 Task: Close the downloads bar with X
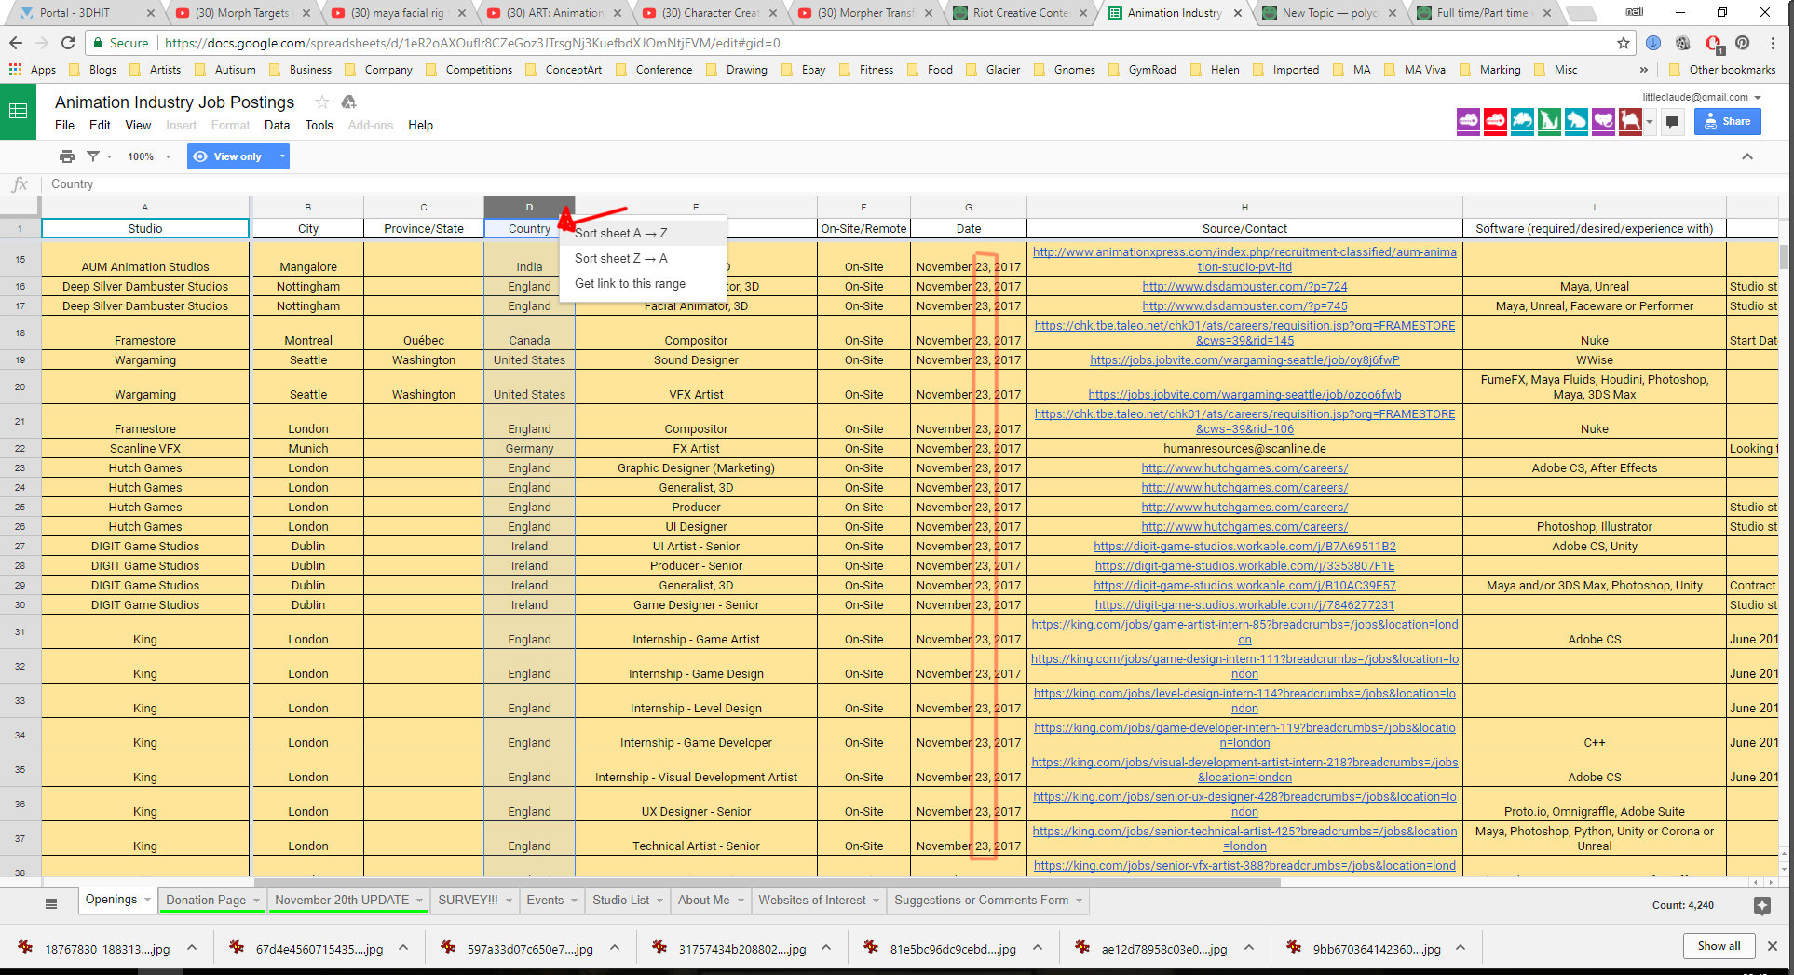coord(1773,946)
